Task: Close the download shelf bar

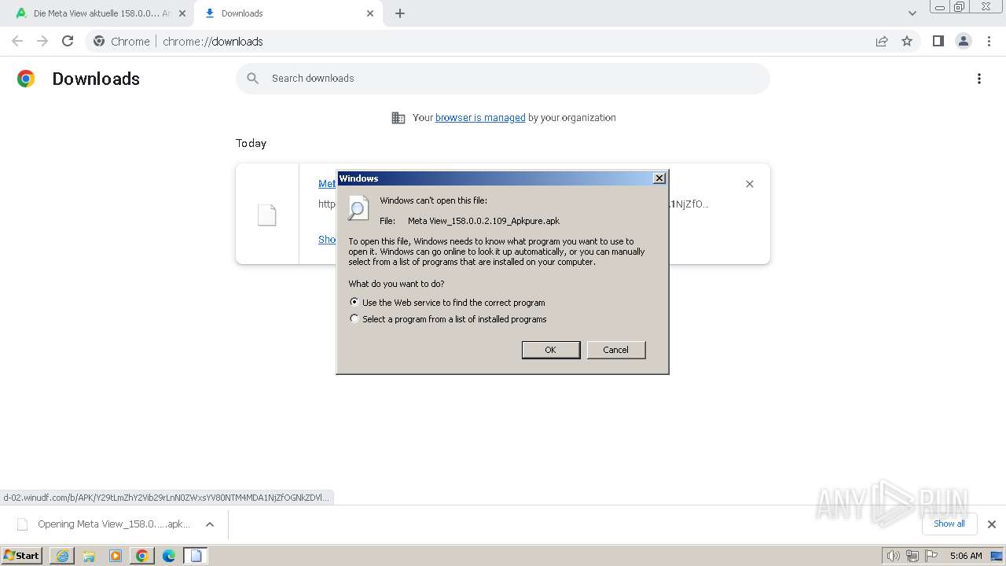Action: 991,524
